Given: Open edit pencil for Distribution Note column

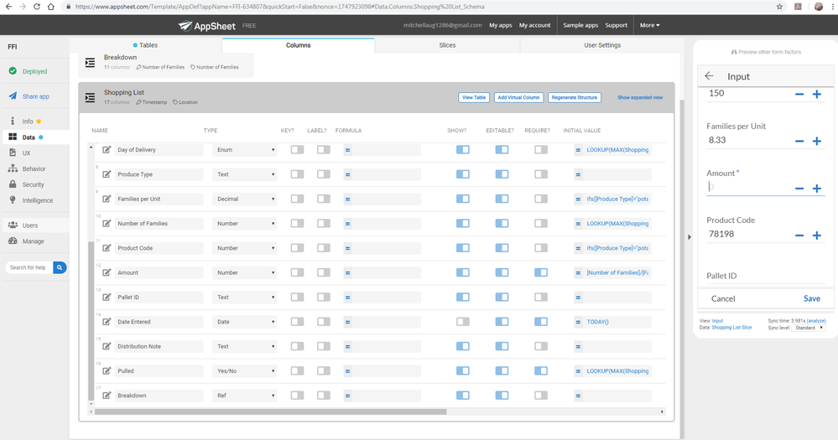Looking at the screenshot, I should click(107, 347).
